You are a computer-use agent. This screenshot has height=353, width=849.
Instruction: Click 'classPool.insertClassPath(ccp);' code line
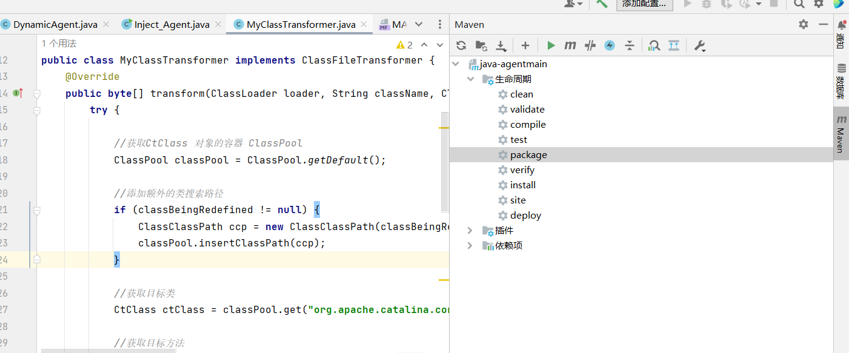231,243
